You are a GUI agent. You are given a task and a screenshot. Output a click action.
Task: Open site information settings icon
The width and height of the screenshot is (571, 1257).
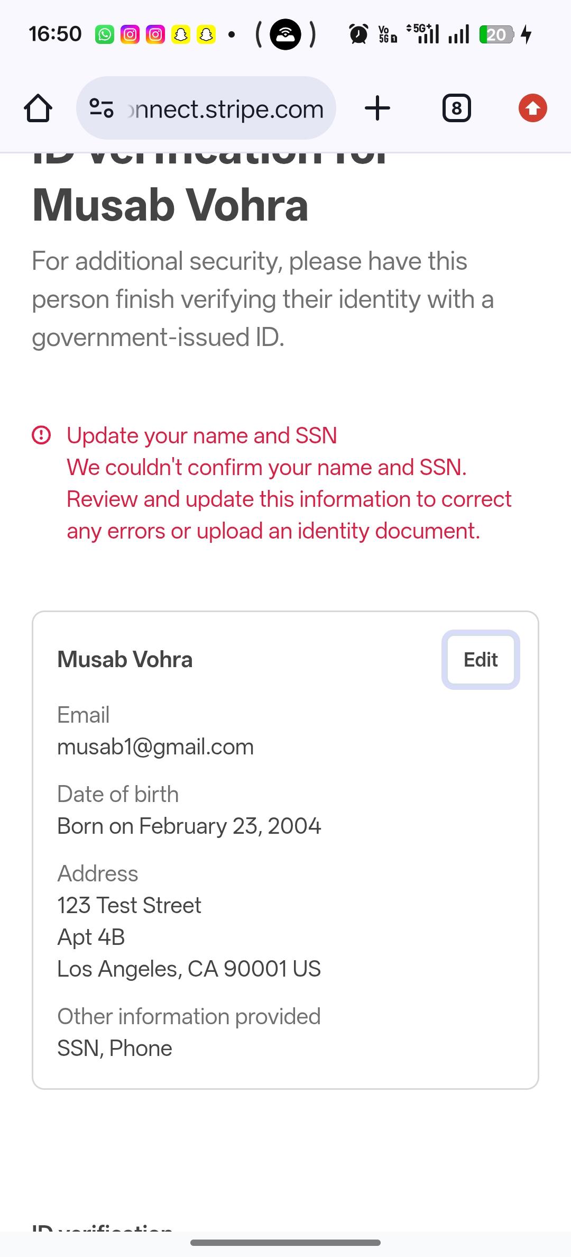click(101, 108)
